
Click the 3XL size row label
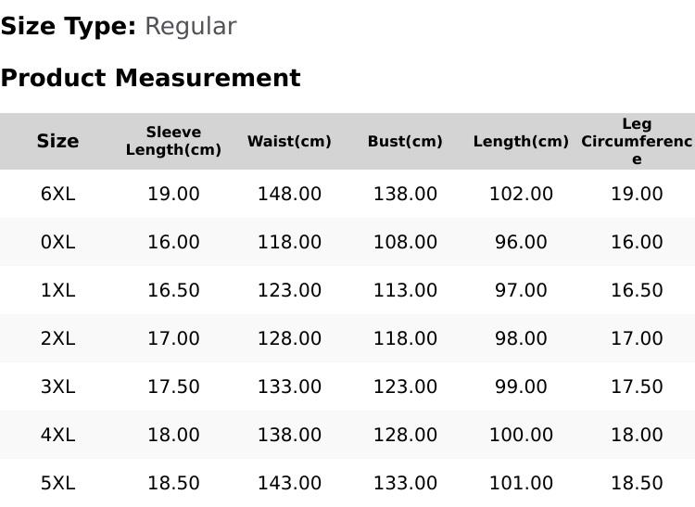(x=57, y=387)
